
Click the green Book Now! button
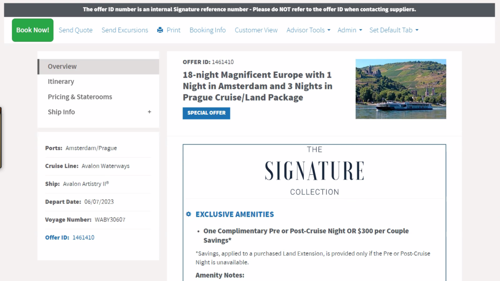pos(33,30)
